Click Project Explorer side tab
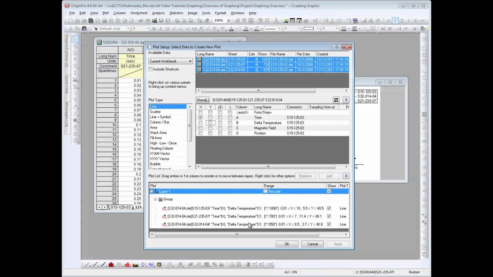 [67, 50]
